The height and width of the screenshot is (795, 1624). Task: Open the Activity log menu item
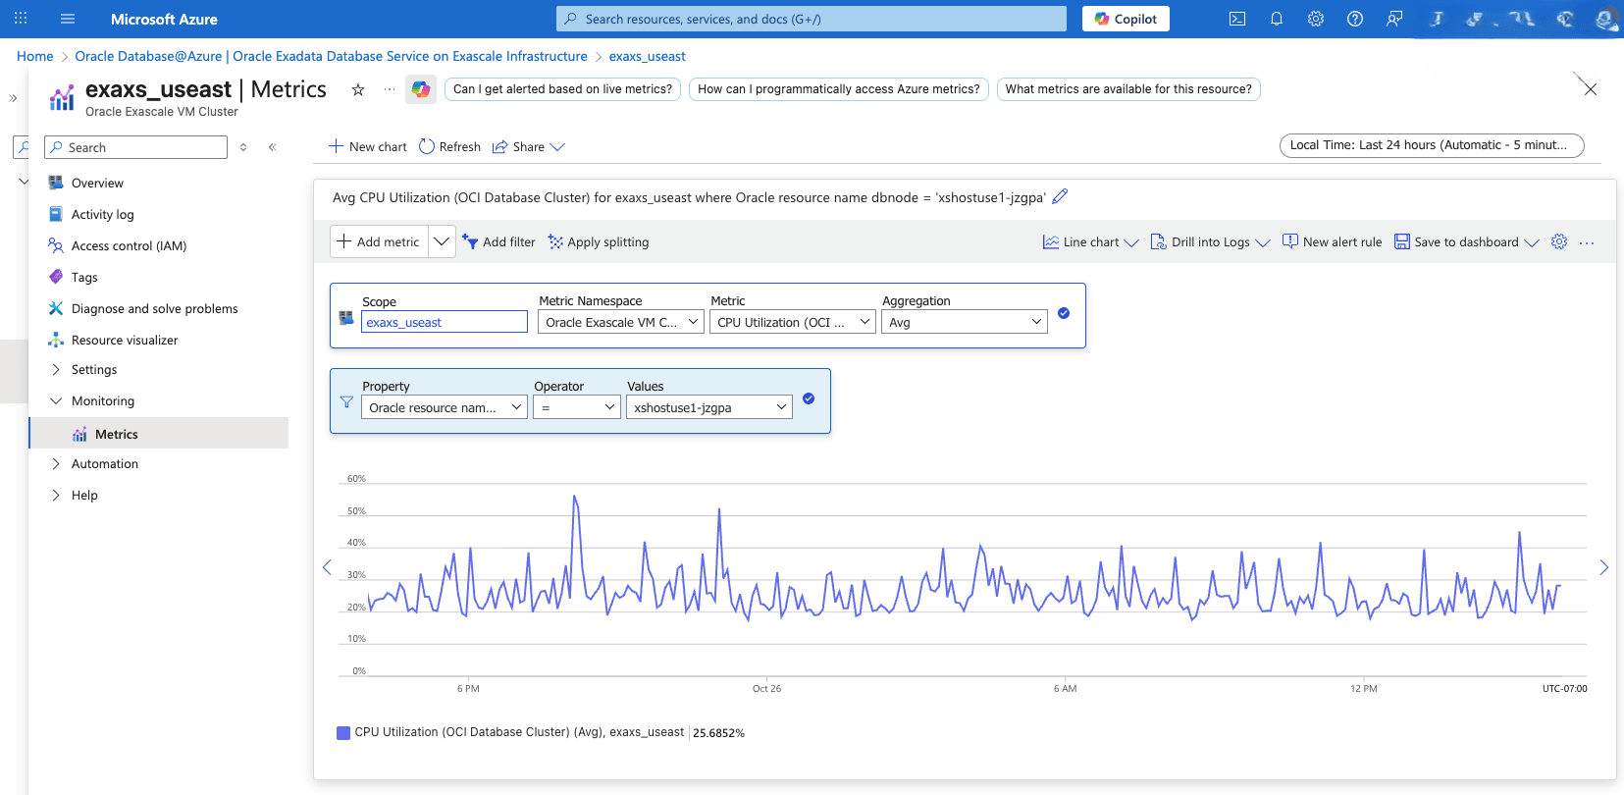pyautogui.click(x=102, y=215)
